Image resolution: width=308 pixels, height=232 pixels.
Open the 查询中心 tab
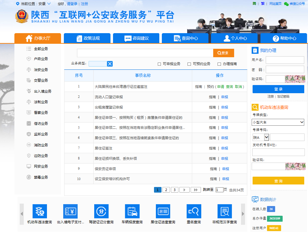point(185,38)
